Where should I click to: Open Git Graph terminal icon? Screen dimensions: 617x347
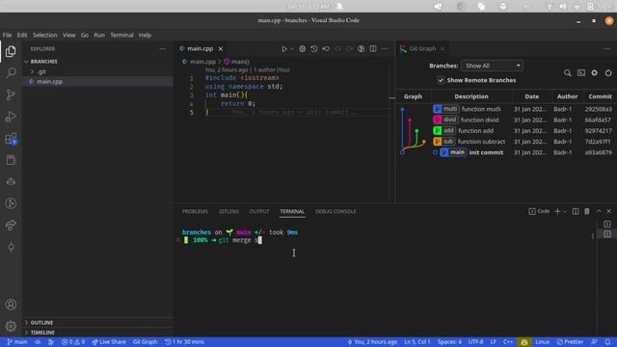click(581, 73)
